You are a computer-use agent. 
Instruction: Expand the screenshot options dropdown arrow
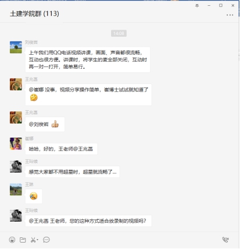[x=37, y=240]
